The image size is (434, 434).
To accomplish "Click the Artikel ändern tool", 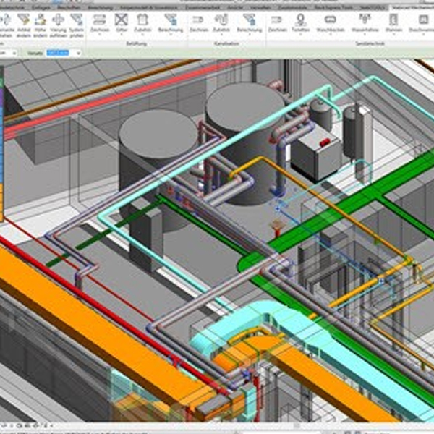I will tap(23, 22).
